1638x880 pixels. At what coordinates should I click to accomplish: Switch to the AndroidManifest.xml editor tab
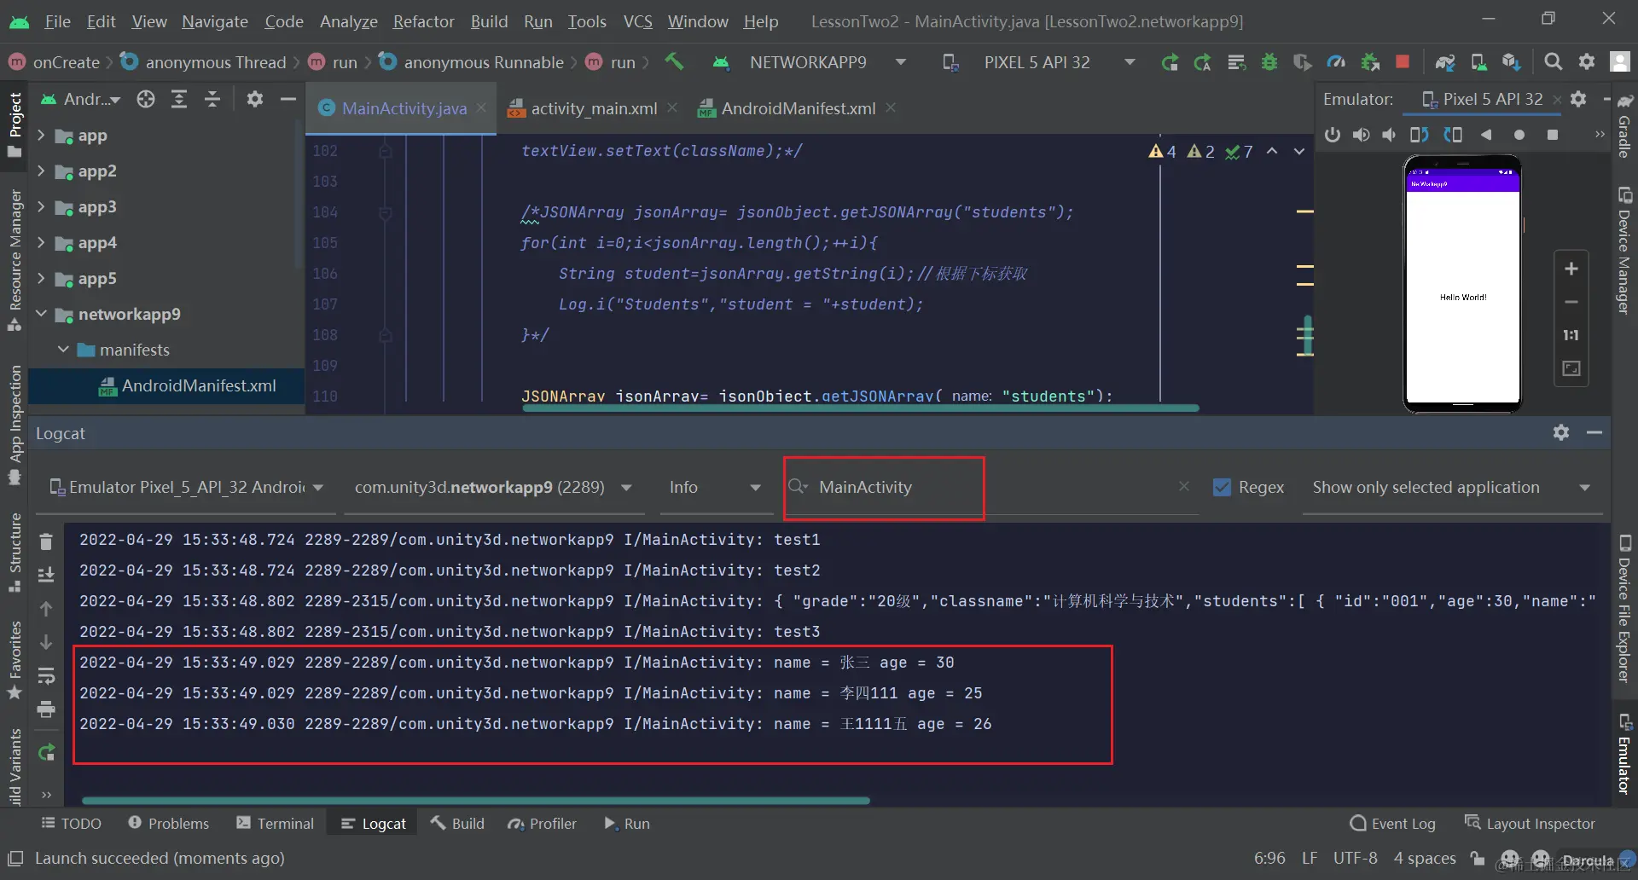point(798,108)
